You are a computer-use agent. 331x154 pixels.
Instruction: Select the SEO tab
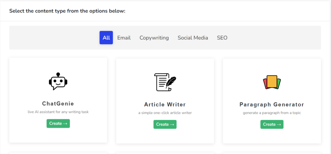[x=222, y=38]
